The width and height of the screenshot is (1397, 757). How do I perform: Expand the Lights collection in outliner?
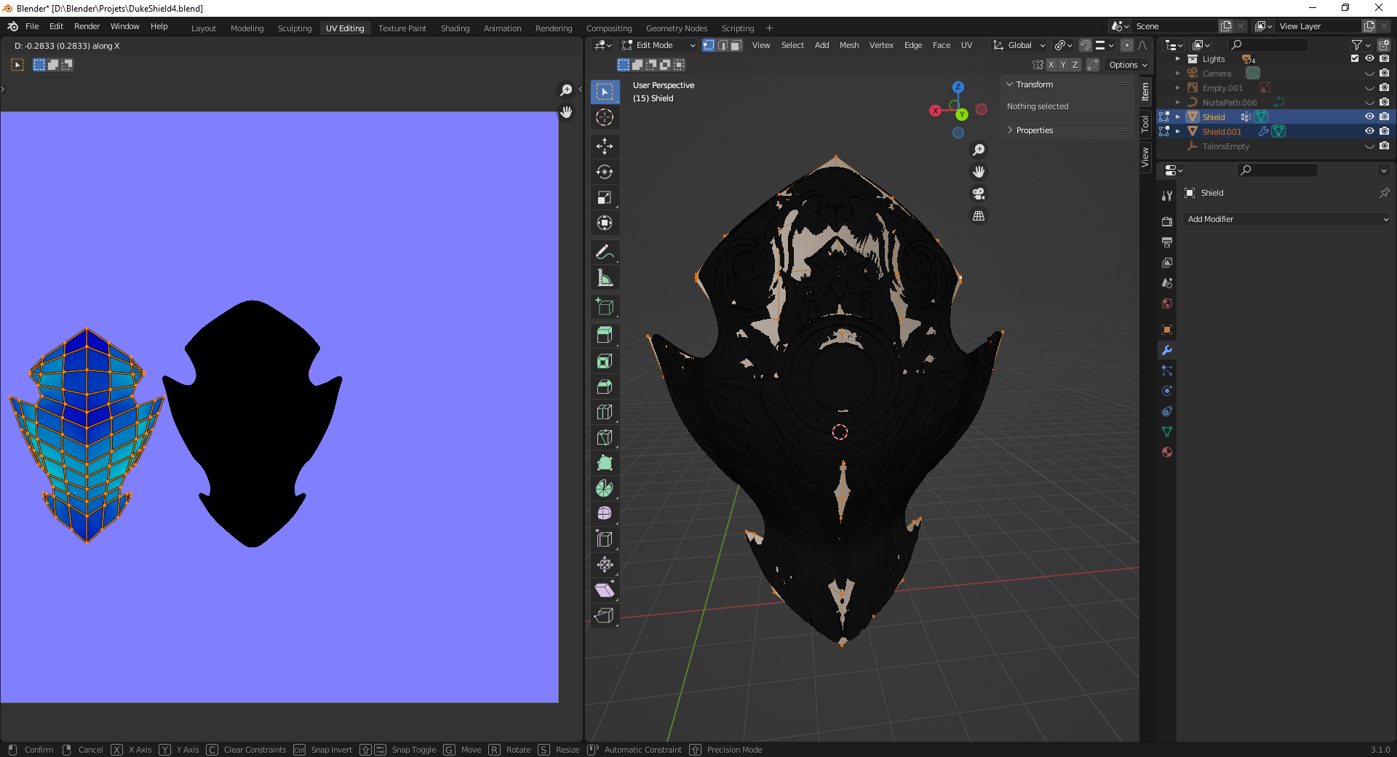tap(1178, 59)
